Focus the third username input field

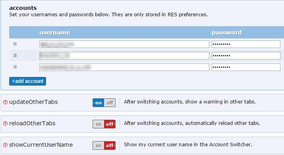click(x=124, y=67)
